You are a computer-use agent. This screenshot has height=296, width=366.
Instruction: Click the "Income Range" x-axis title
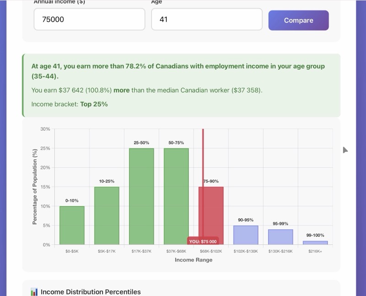[x=194, y=260]
